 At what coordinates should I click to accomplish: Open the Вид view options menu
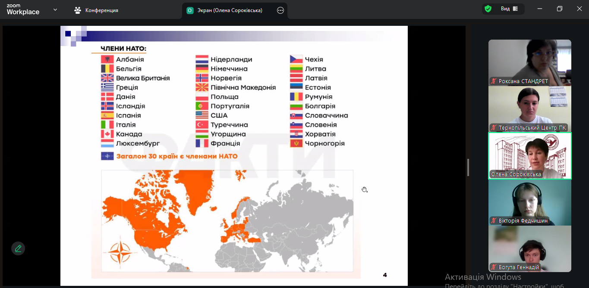click(505, 9)
